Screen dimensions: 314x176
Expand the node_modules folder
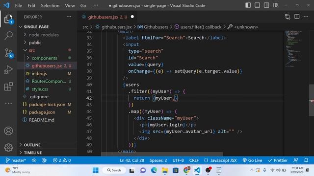pyautogui.click(x=47, y=35)
